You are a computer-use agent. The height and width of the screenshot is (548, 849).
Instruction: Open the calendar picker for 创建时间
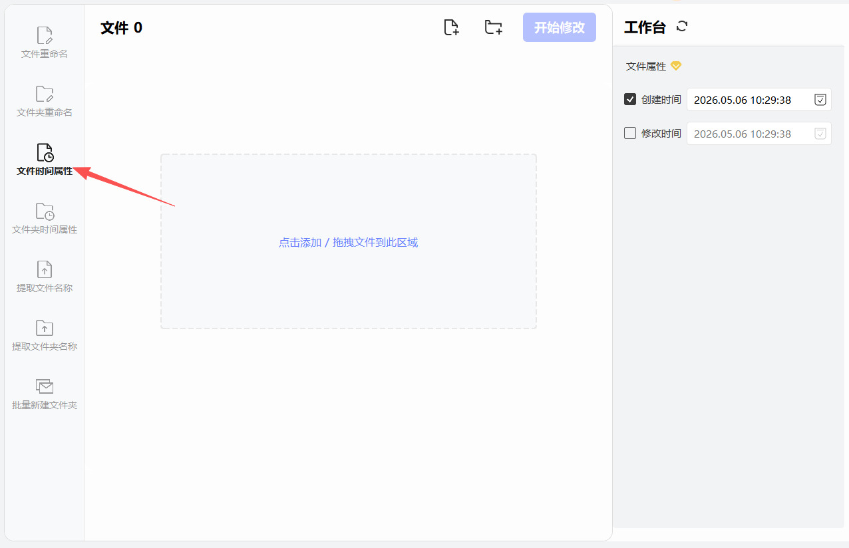[x=820, y=100]
